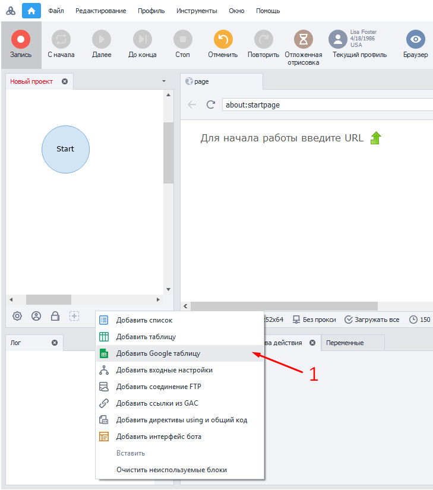Click the about:startpage URL field

[x=327, y=105]
